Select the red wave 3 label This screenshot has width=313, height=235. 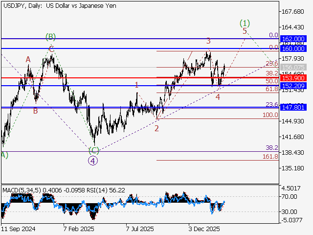(208, 41)
